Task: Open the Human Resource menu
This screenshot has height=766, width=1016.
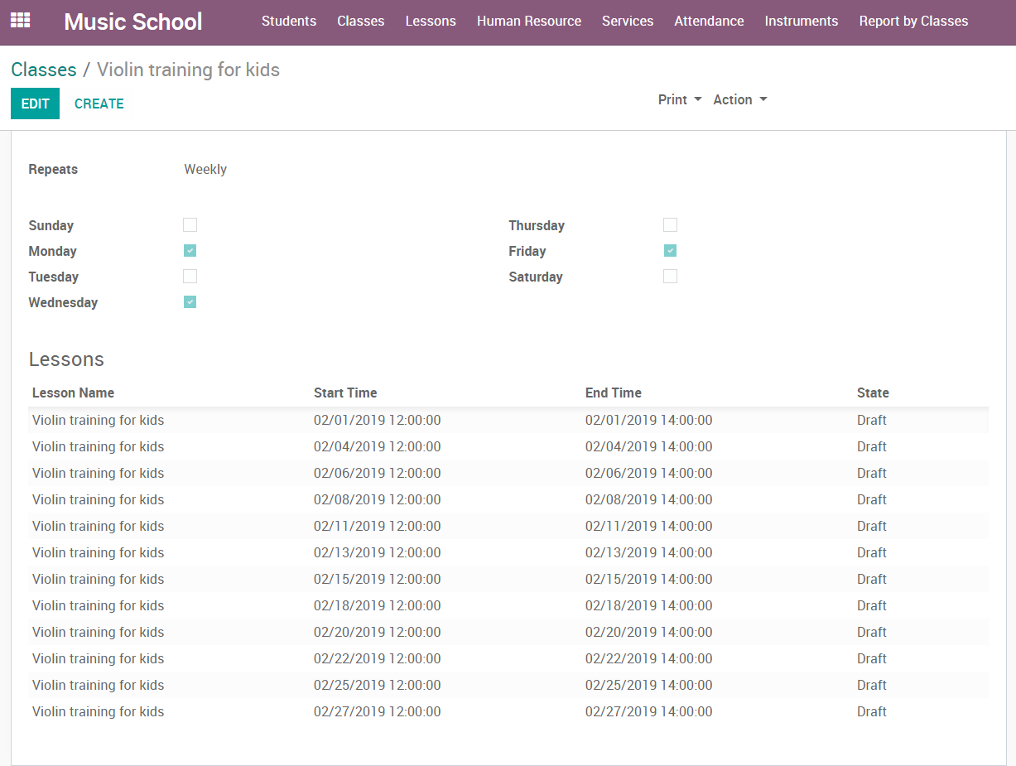Action: [x=529, y=22]
